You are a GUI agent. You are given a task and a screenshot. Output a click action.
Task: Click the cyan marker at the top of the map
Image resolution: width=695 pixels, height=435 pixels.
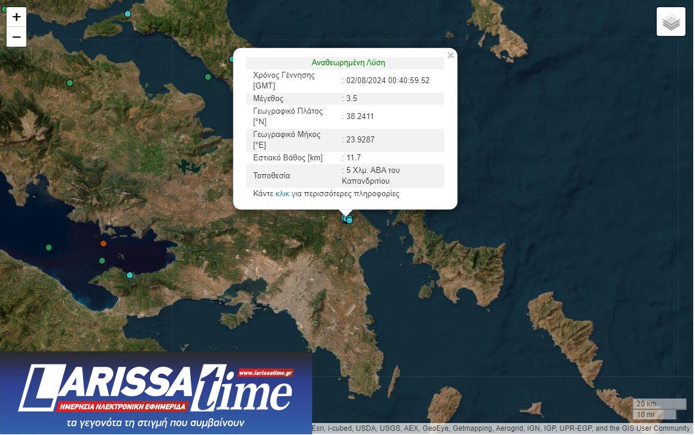(128, 14)
